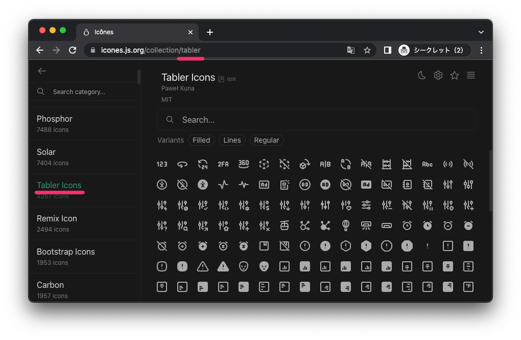Pick the filled accessible person icon
The height and width of the screenshot is (340, 521).
coord(203,185)
